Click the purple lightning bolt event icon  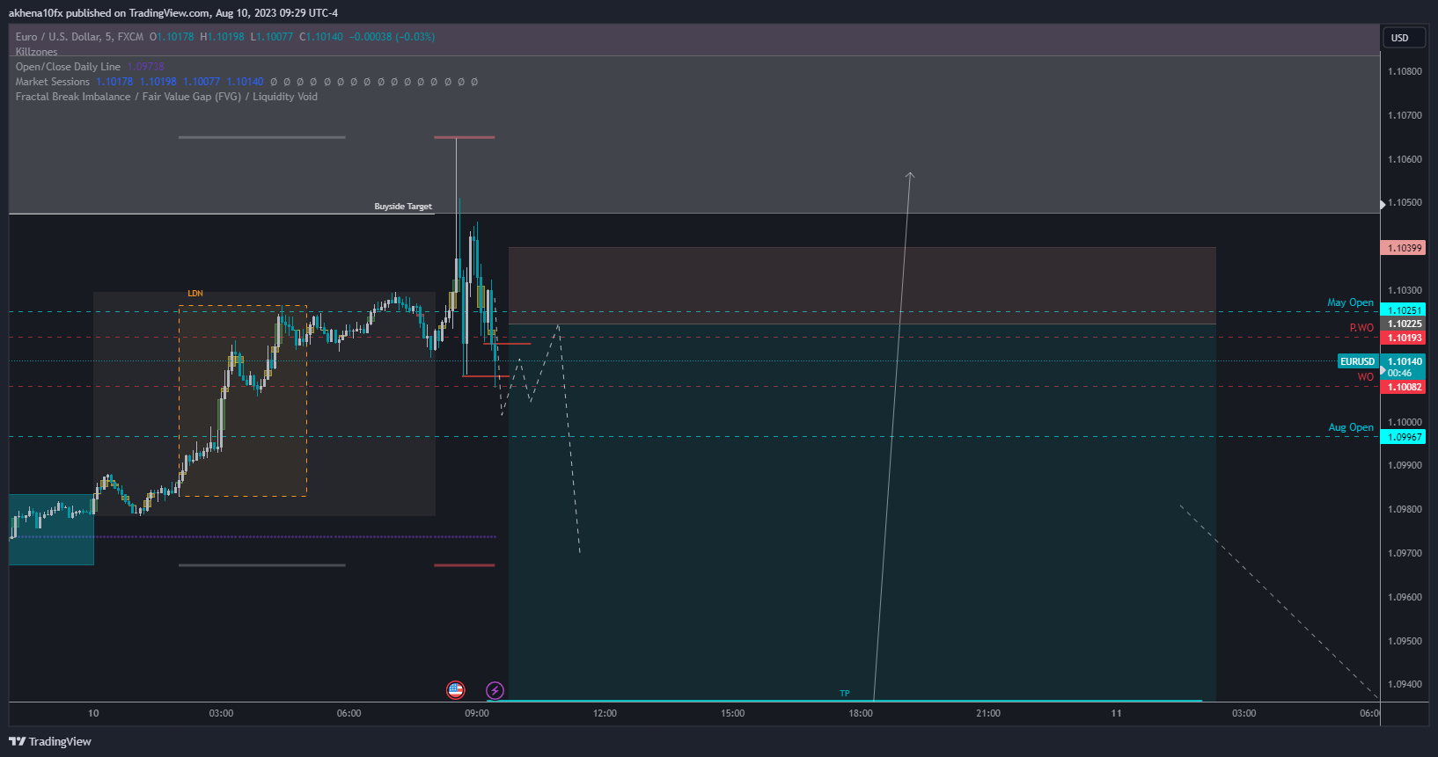pos(495,690)
